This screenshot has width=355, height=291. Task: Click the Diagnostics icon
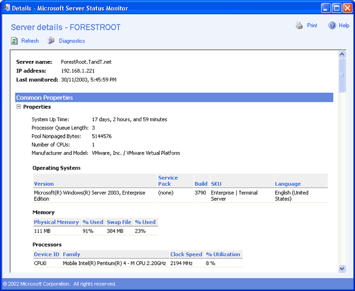click(51, 41)
